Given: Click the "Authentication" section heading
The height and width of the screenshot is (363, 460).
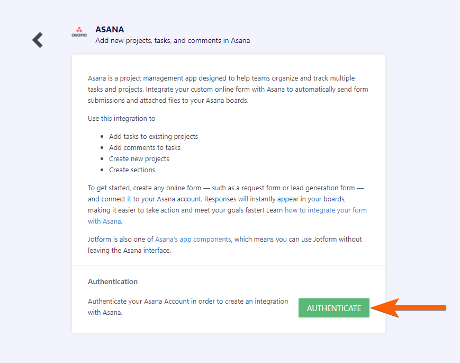Looking at the screenshot, I should pyautogui.click(x=113, y=281).
